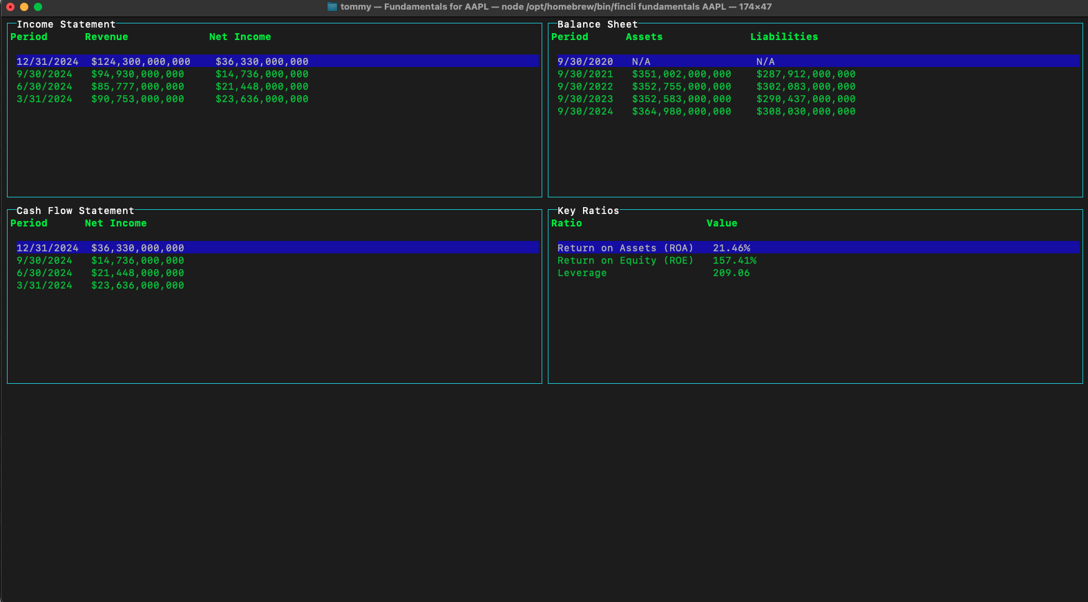
Task: Click $14,736,000,000 in Cash Flow Statement
Action: tap(137, 260)
